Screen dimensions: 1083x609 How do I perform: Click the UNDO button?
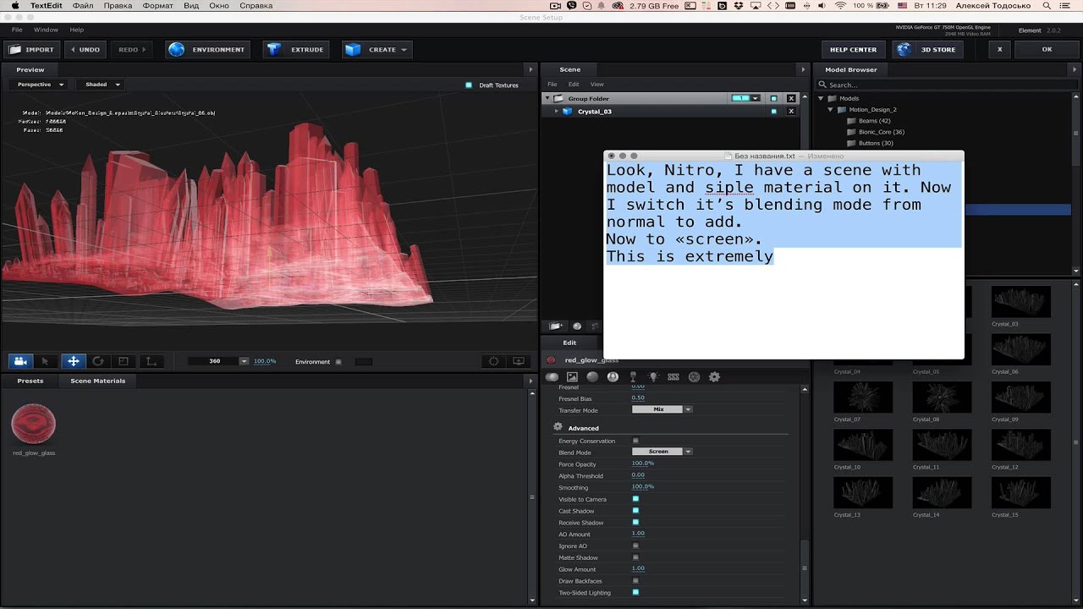coord(84,49)
